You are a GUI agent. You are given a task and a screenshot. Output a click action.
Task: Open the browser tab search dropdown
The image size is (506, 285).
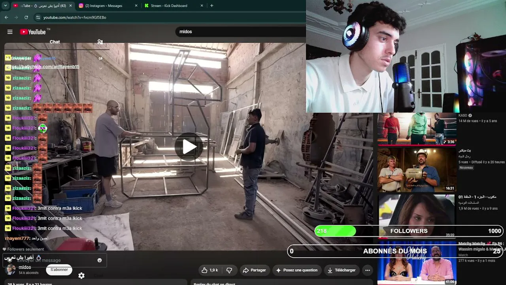(x=6, y=6)
